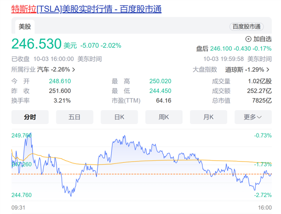281x214 pixels.
Task: Open the 更多 chart options dropdown
Action: tap(252, 117)
